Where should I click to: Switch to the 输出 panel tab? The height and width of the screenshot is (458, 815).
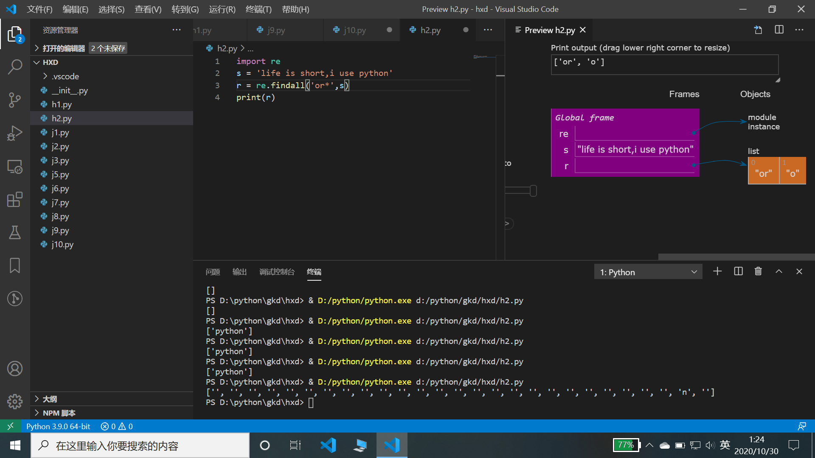pos(239,272)
